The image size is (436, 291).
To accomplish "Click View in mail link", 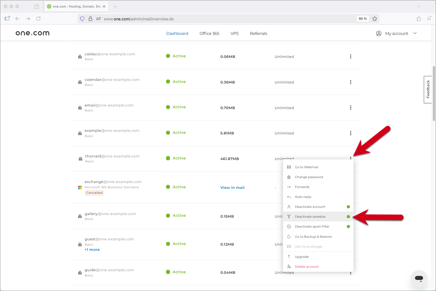I will pos(232,188).
